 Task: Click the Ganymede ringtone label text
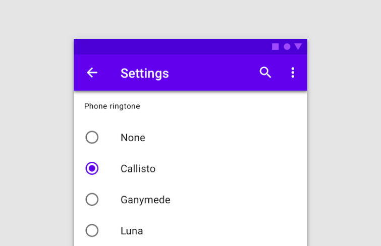(145, 200)
